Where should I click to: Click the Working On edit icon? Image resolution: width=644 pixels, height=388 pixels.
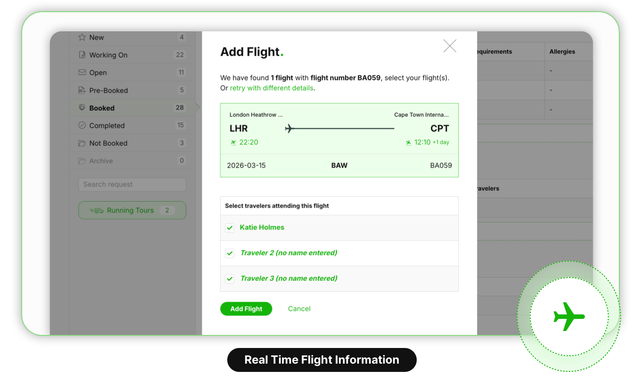coord(82,55)
